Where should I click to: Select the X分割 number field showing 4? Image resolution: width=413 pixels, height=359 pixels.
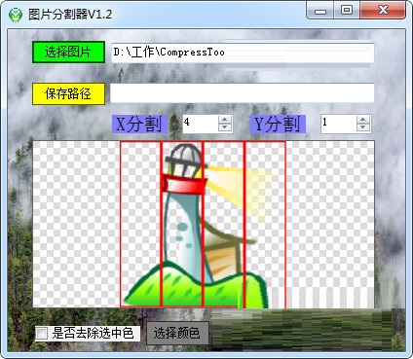click(201, 124)
